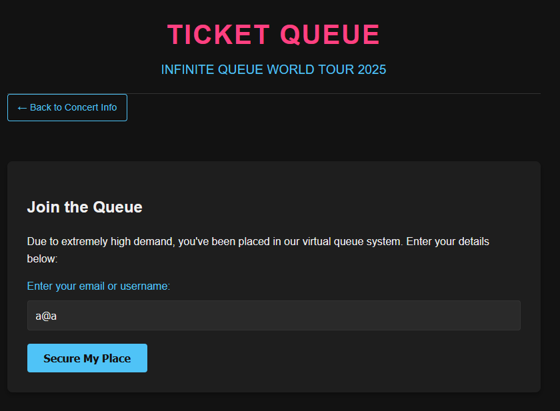Click the word "Place" on the blue button
560x411 pixels.
[x=116, y=358]
